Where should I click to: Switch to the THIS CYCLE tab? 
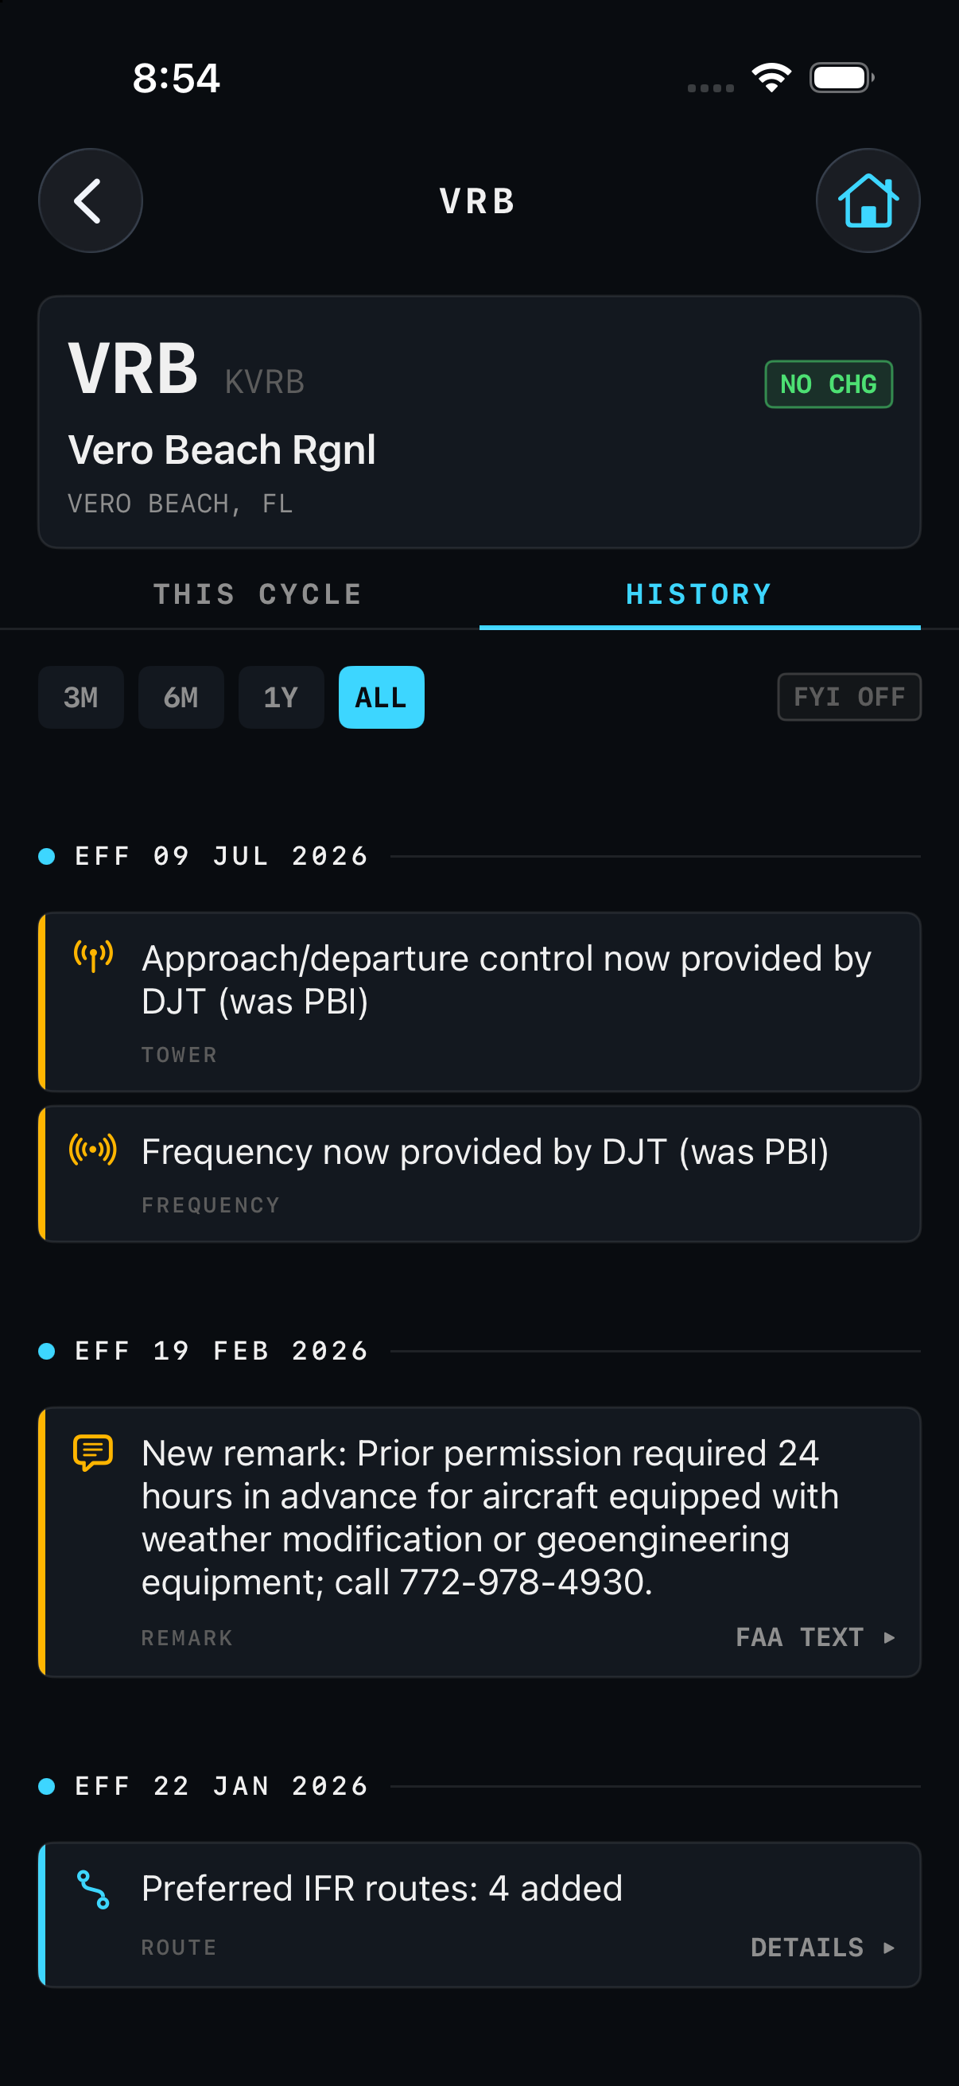click(258, 594)
